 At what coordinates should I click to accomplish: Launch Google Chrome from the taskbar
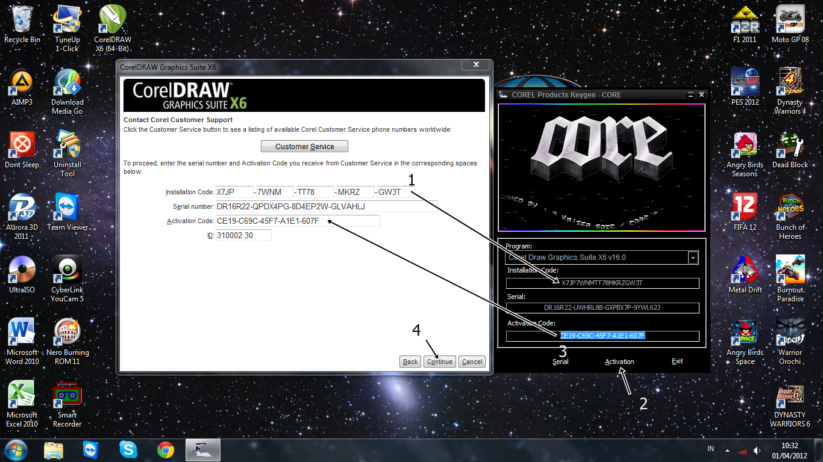pyautogui.click(x=166, y=449)
